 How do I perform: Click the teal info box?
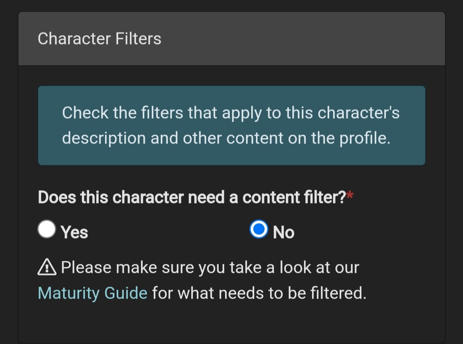tap(231, 125)
